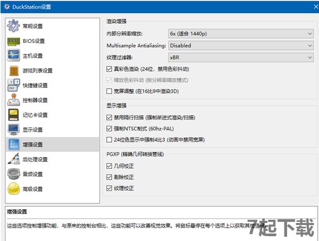Click the speaker icon for 音频设置
This screenshot has height=241, width=319.
click(x=13, y=174)
